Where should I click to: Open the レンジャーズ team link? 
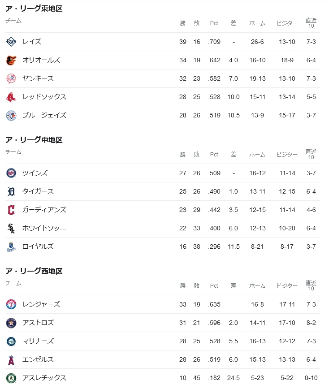[x=41, y=304]
